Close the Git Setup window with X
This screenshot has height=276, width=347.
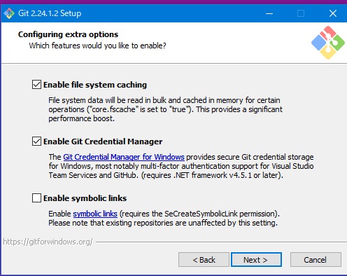tap(333, 13)
